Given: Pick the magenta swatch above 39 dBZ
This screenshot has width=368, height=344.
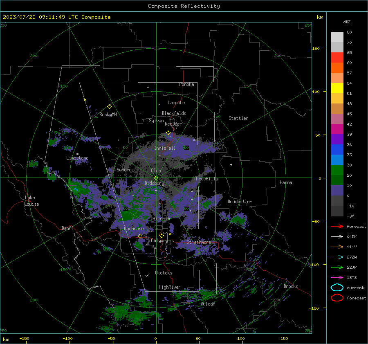Looking at the screenshot, I should [x=337, y=129].
